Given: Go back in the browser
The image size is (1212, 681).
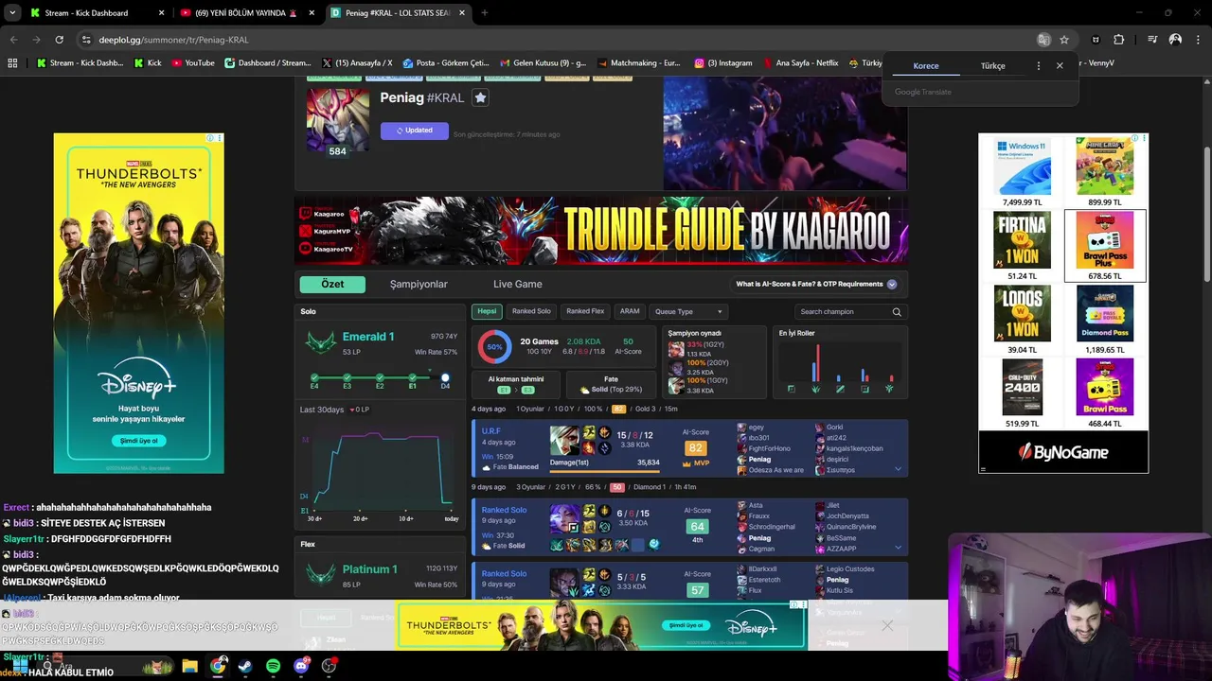Looking at the screenshot, I should tap(13, 40).
